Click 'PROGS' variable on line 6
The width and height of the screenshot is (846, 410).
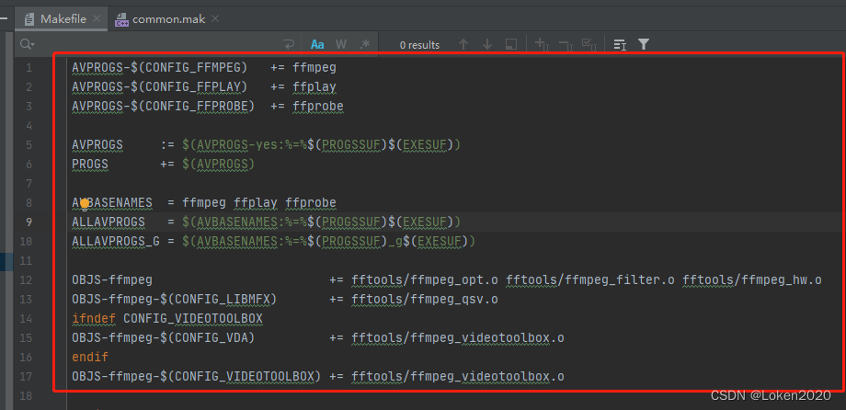[x=90, y=164]
